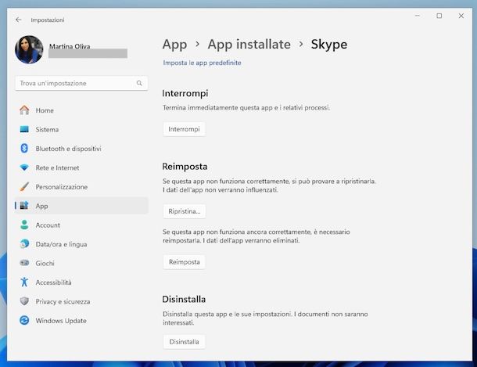Click the search magnifier icon

(x=139, y=83)
